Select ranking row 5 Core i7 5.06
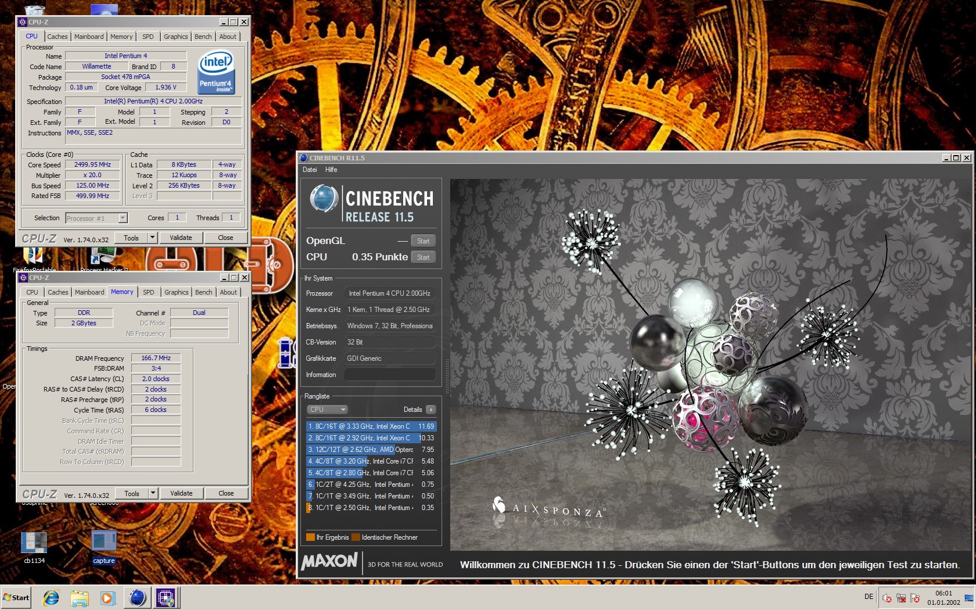 tap(371, 473)
